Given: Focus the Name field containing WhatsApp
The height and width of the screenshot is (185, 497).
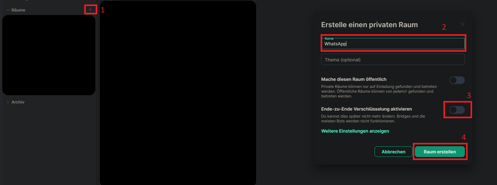Looking at the screenshot, I should 393,44.
